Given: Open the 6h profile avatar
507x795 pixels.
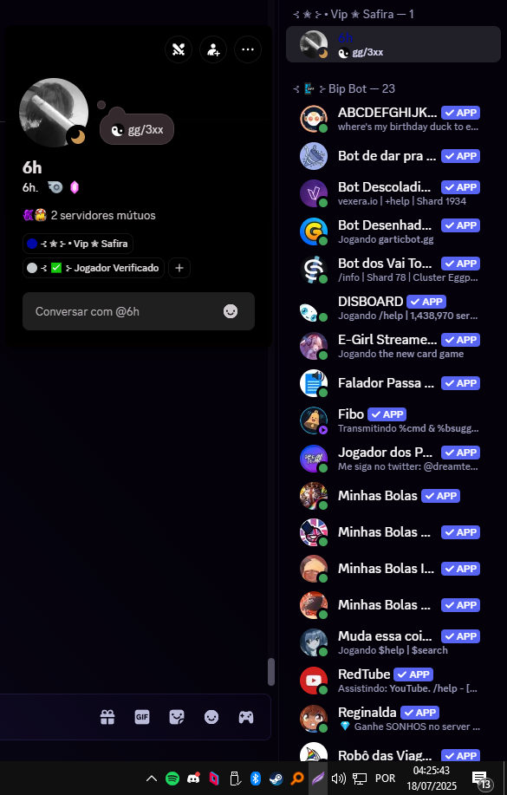Looking at the screenshot, I should tap(54, 113).
